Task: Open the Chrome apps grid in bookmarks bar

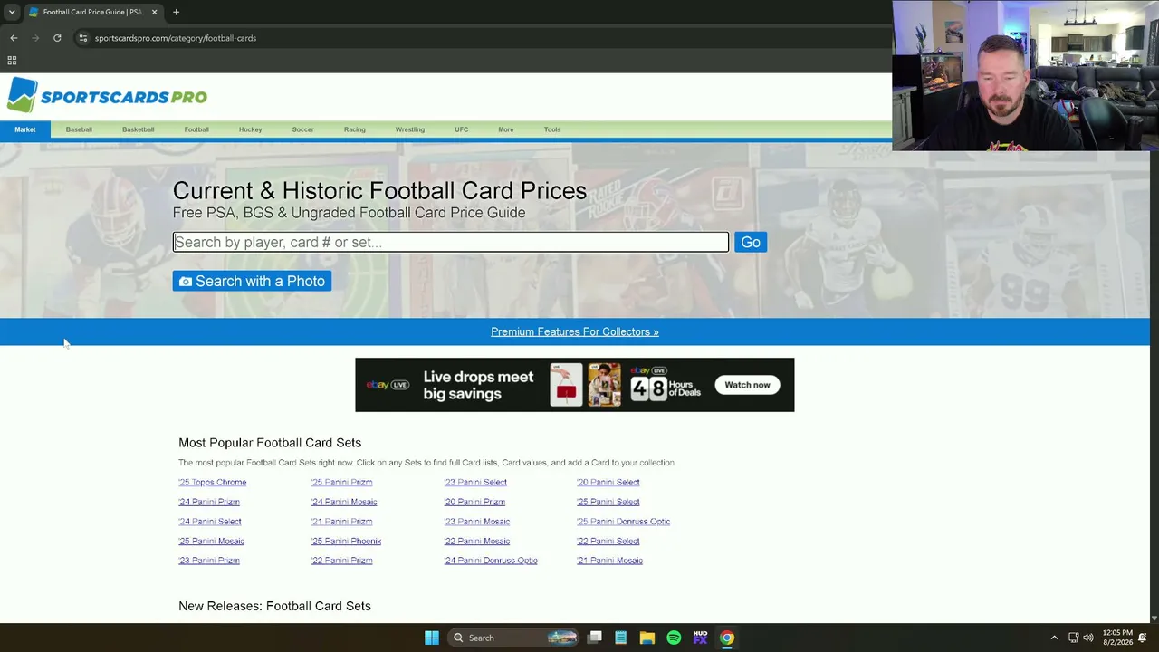Action: pos(12,61)
